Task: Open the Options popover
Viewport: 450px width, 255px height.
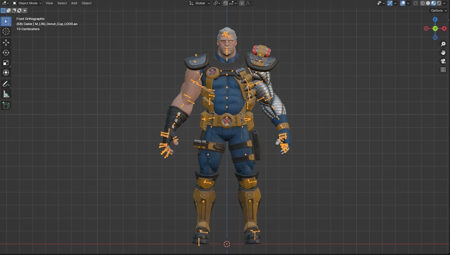Action: pyautogui.click(x=439, y=11)
